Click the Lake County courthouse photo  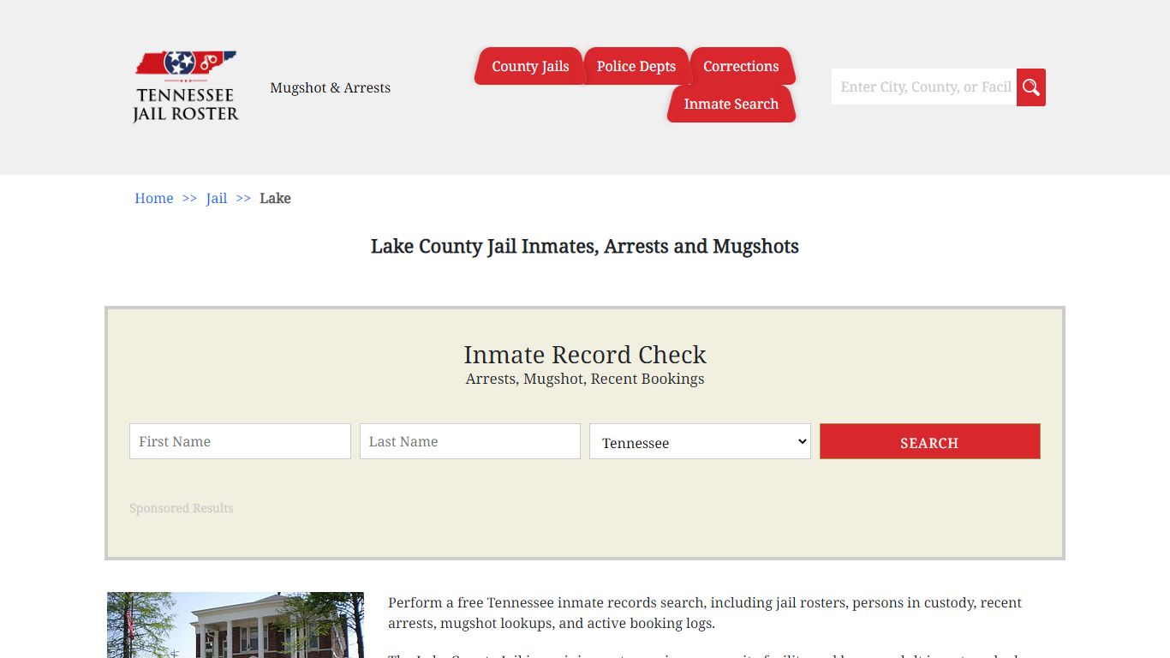coord(236,625)
